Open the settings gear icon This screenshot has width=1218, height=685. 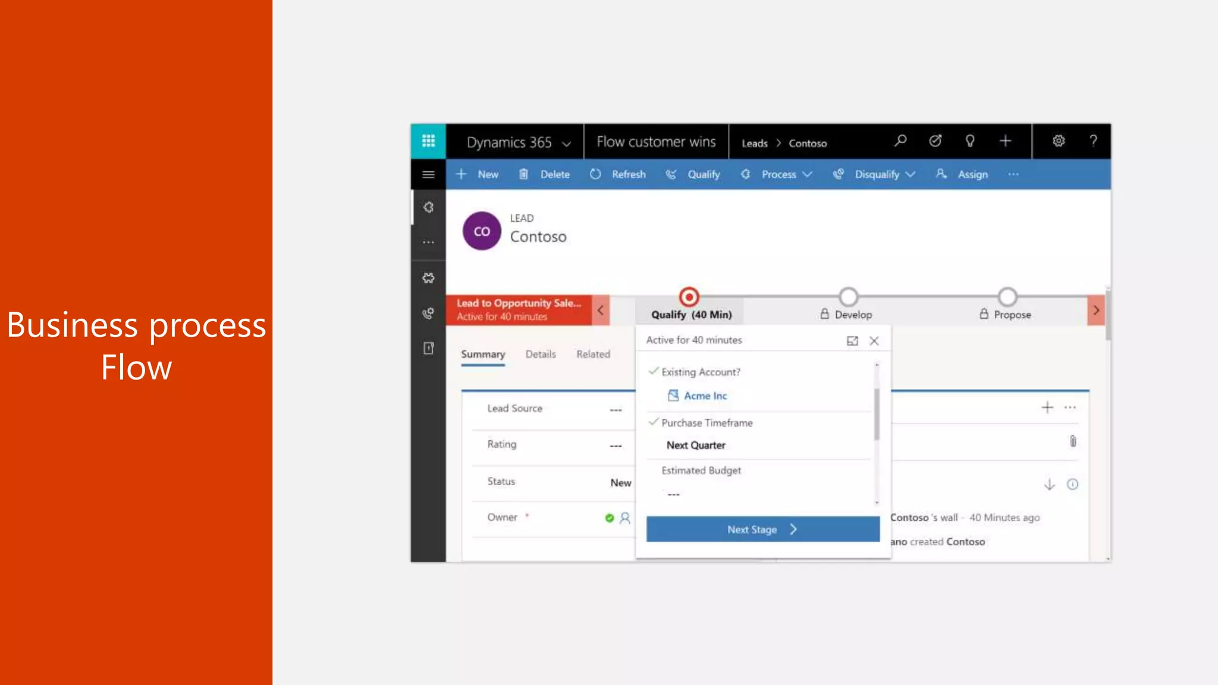[x=1059, y=141]
